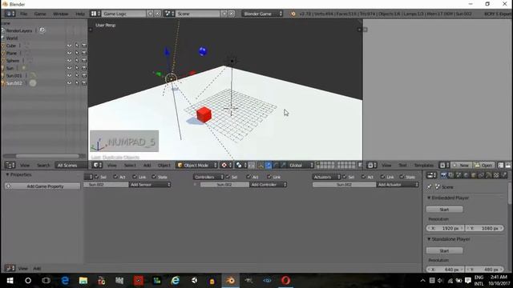513x288 pixels.
Task: Hide the Sun.001 lamp in the outliner
Action: [70, 75]
